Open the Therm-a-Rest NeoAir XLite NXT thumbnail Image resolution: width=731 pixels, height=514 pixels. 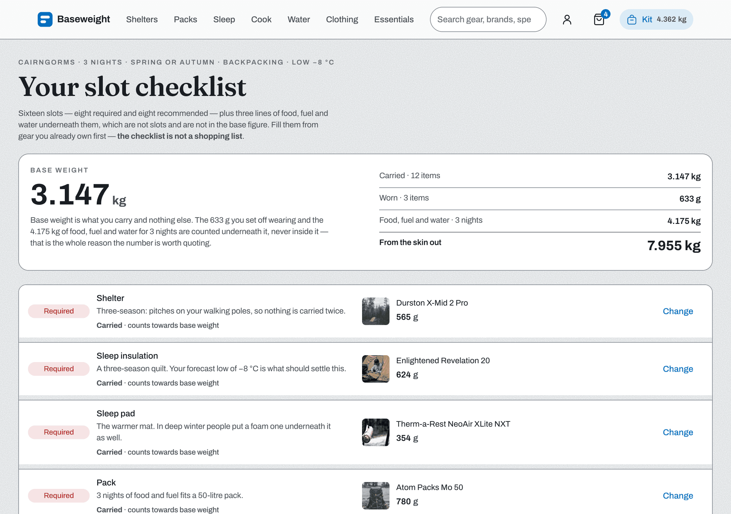375,432
